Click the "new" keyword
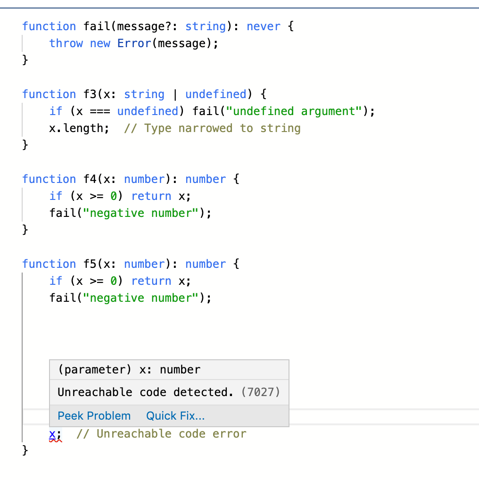The height and width of the screenshot is (480, 479). (x=100, y=43)
